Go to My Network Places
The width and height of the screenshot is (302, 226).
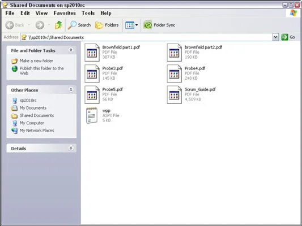click(x=37, y=131)
